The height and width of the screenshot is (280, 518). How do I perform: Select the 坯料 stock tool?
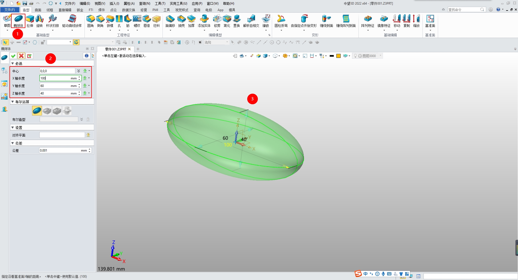(156, 21)
